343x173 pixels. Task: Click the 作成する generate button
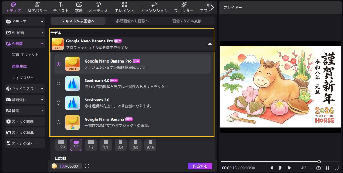pos(200,166)
